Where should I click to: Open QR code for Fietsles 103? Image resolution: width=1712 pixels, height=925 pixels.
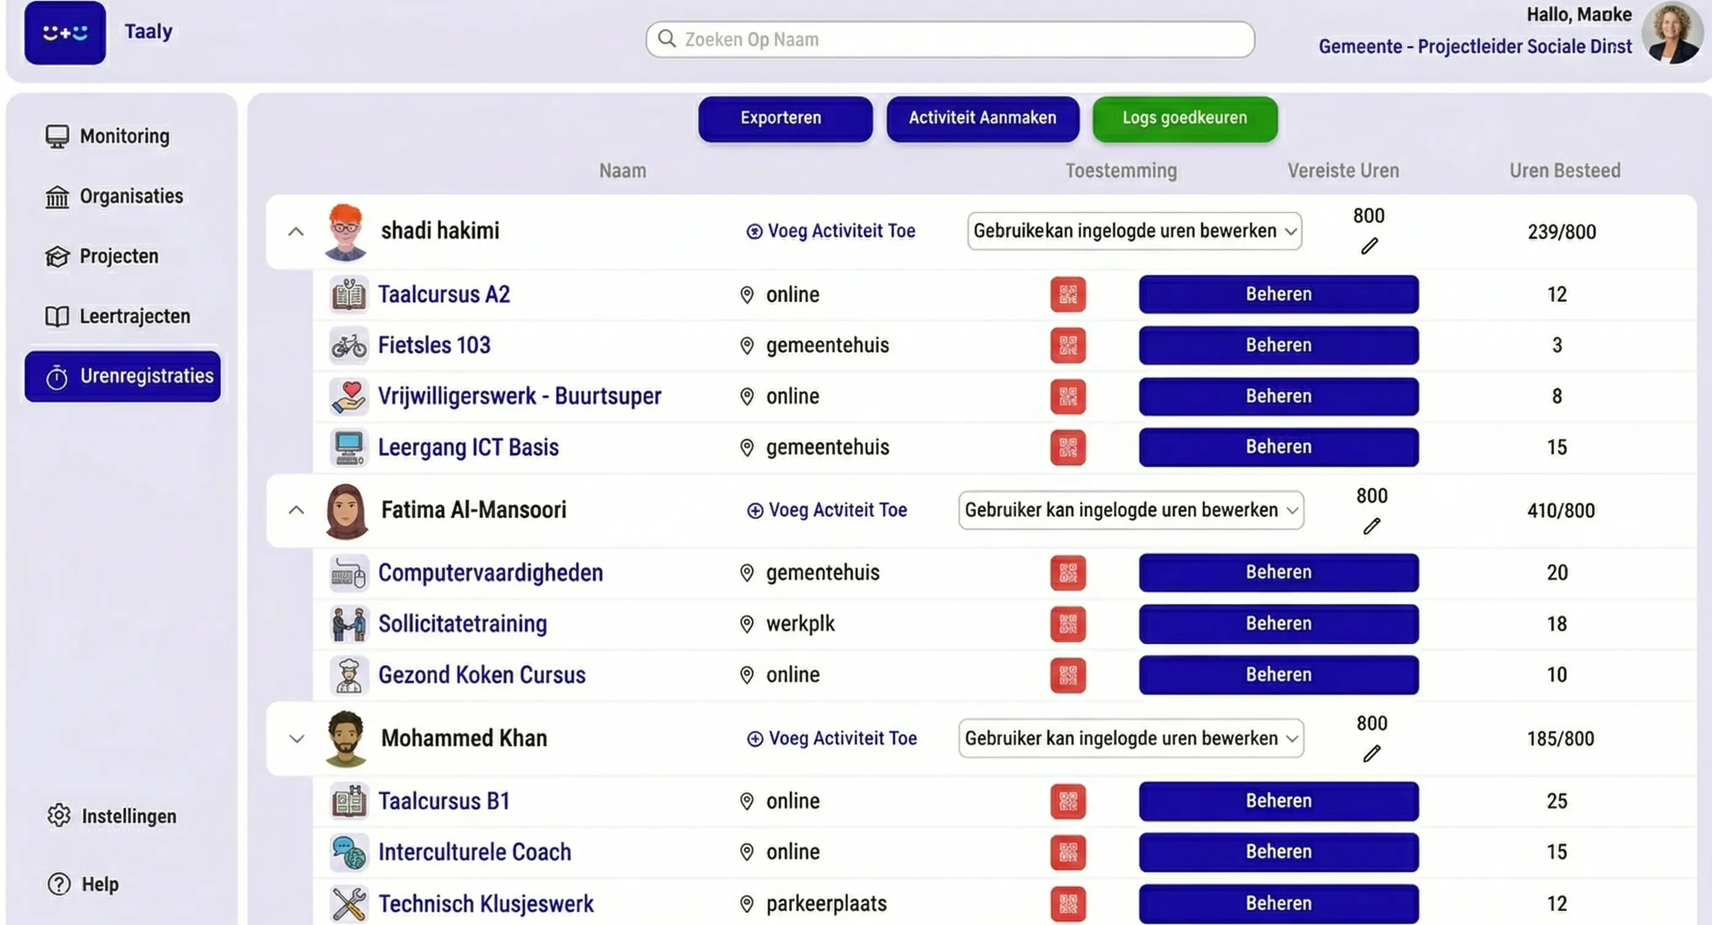1068,346
